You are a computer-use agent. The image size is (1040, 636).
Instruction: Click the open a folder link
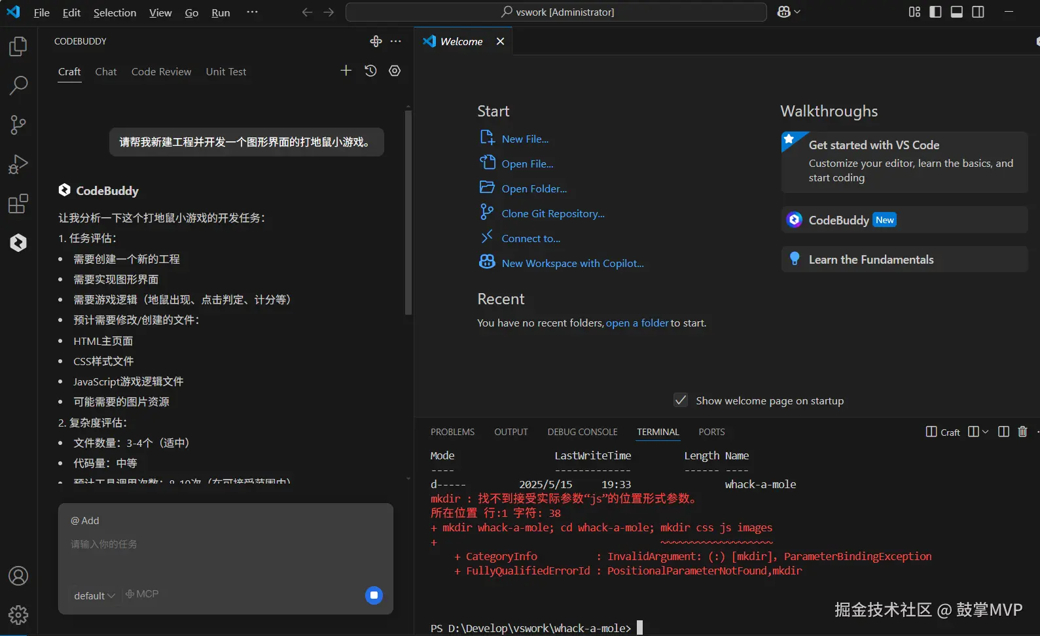click(x=637, y=323)
